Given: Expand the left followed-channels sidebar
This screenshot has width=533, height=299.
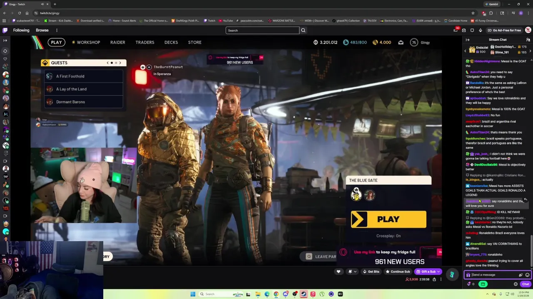Looking at the screenshot, I should point(5,40).
